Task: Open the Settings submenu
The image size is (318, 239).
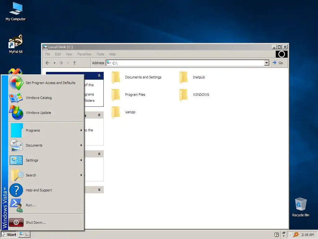Action: click(46, 160)
